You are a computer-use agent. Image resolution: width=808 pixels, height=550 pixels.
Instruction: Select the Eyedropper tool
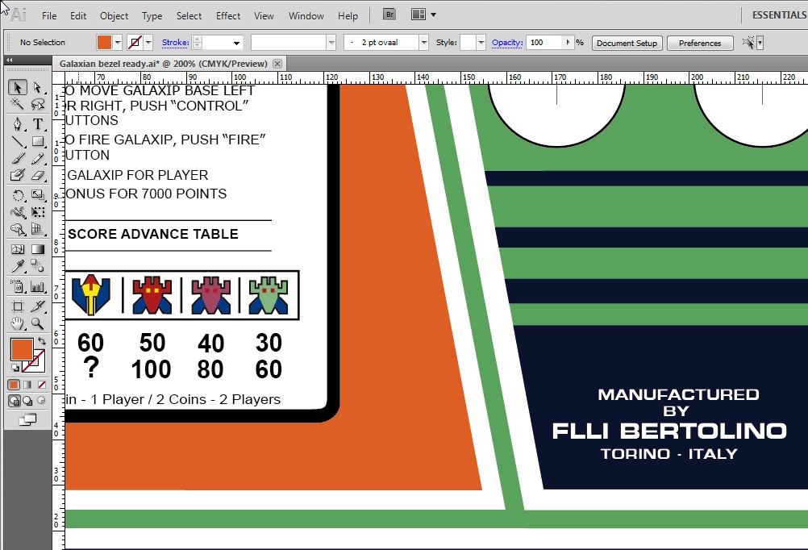coord(18,266)
